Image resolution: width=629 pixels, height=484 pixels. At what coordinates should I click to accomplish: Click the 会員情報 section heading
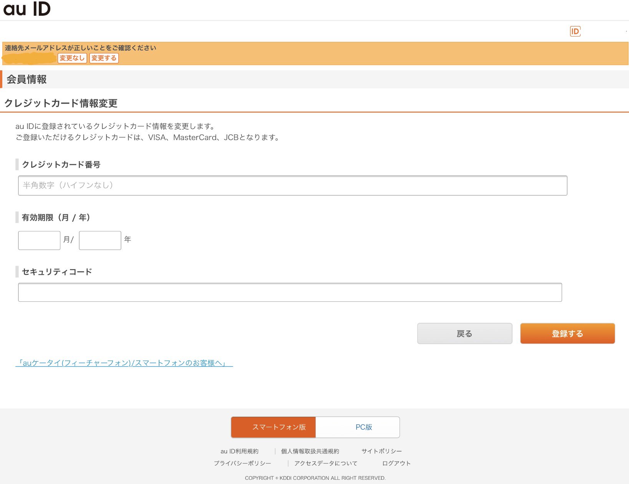click(27, 79)
